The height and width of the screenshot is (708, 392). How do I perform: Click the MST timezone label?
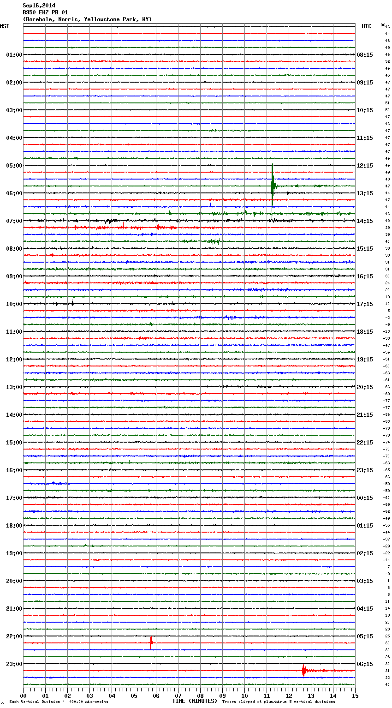5,26
